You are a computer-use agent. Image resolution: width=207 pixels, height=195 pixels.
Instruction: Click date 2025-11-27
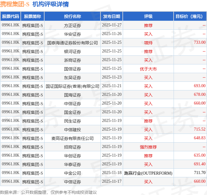point(112,25)
